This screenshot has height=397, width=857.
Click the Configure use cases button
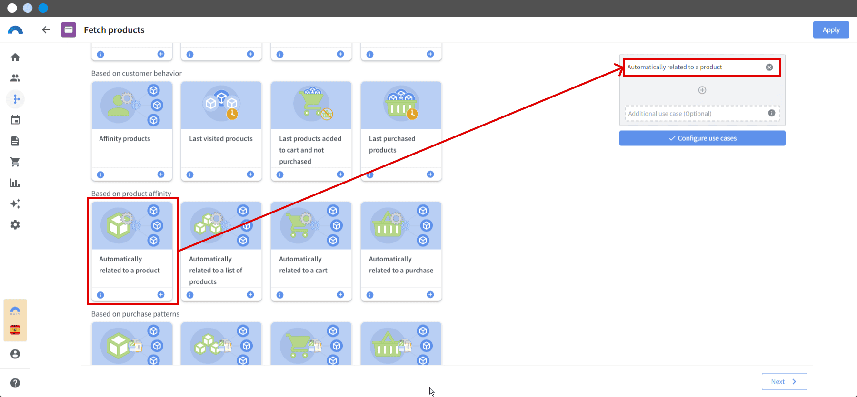point(702,138)
